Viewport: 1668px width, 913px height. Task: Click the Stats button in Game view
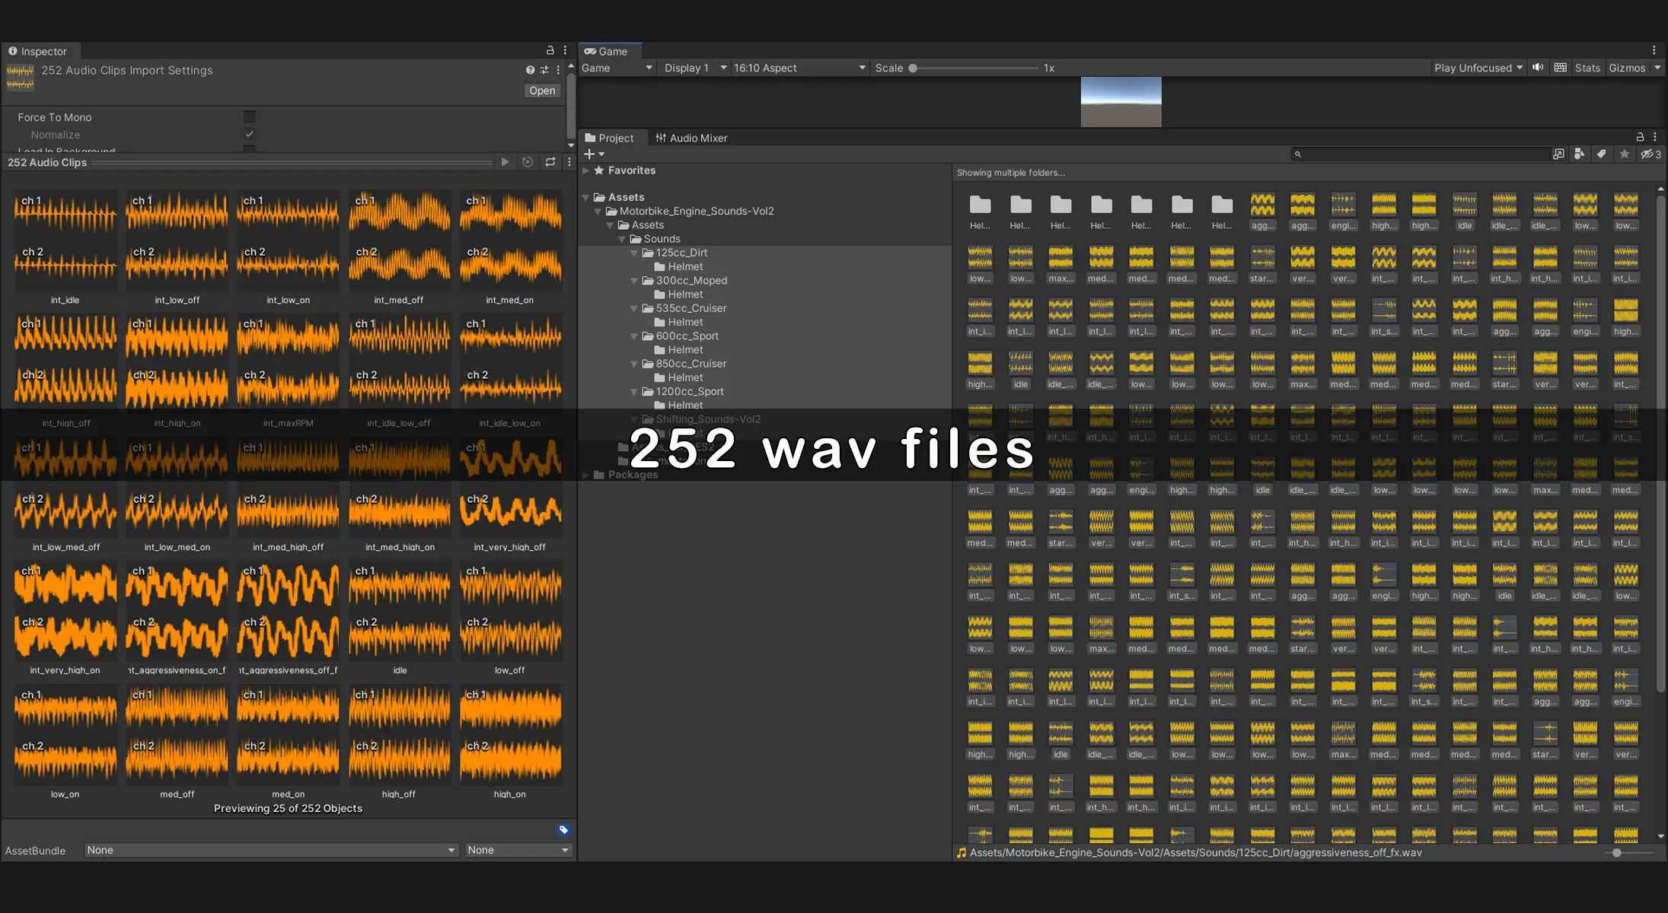[1587, 68]
